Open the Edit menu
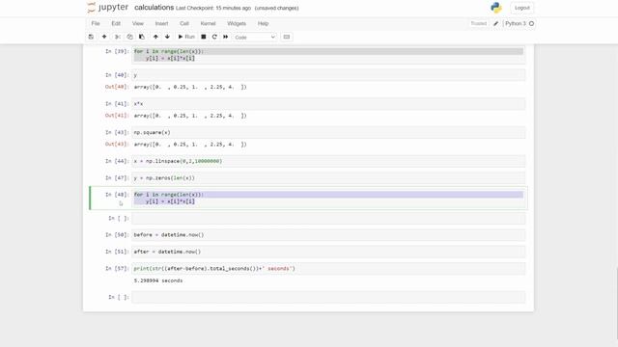Screen dimensions: 618x347 pos(116,23)
